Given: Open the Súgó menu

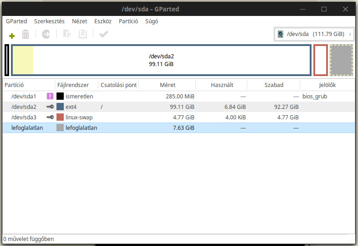Looking at the screenshot, I should coord(152,21).
